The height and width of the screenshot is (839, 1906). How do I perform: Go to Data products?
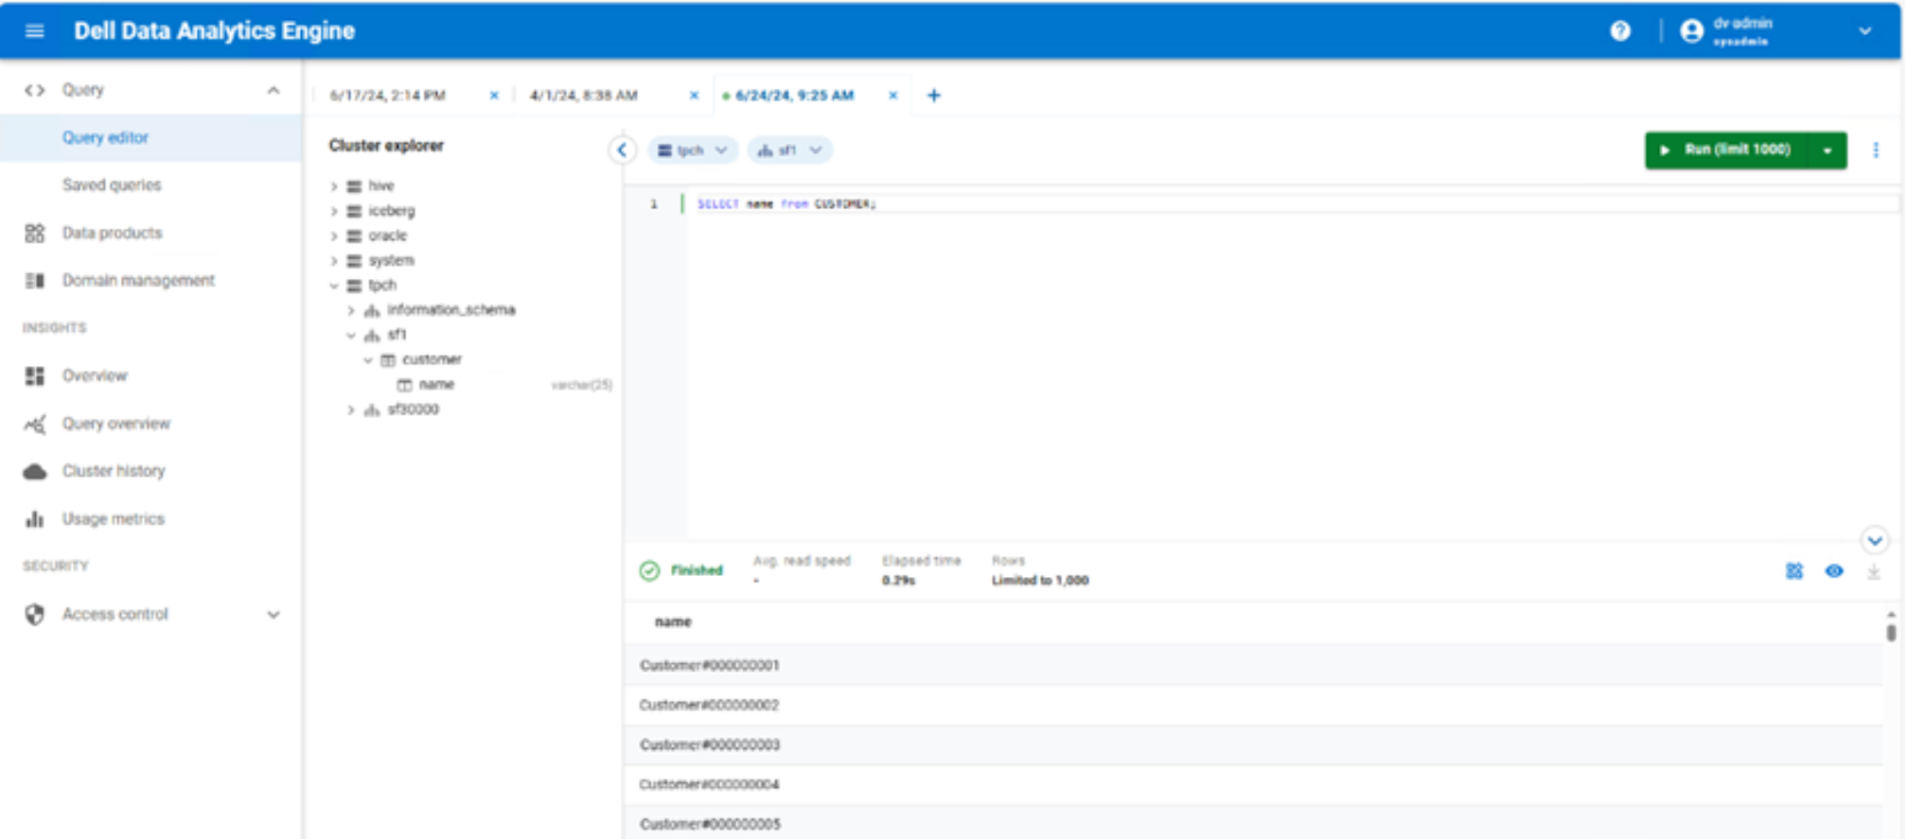pyautogui.click(x=112, y=233)
